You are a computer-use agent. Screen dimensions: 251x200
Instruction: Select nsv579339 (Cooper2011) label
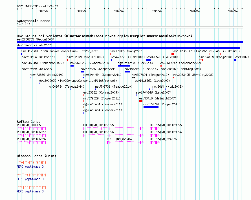(162, 104)
